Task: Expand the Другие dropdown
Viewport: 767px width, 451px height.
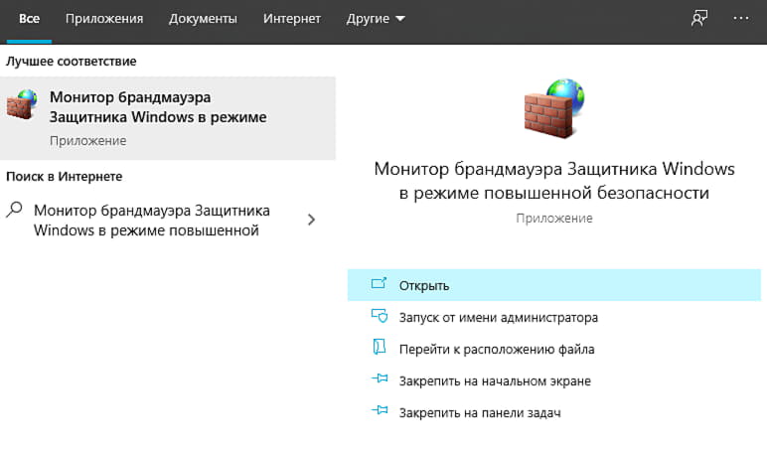Action: point(376,19)
